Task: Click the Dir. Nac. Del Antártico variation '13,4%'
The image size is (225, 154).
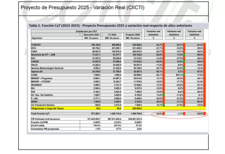Action: coord(160,95)
